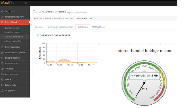Image resolution: width=185 pixels, height=108 pixels.
Task: Click the Uw gegevens user icon
Action: pos(2,90)
